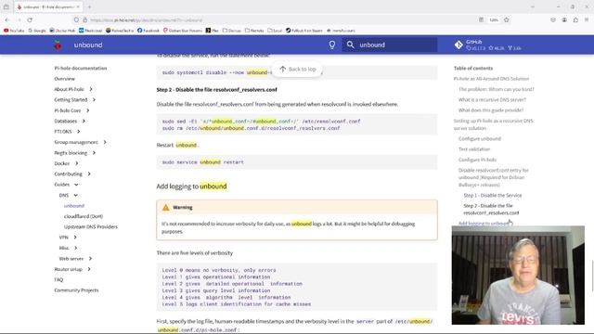This screenshot has height=334, width=594.
Task: Click the magnifier search icon
Action: coord(351,45)
